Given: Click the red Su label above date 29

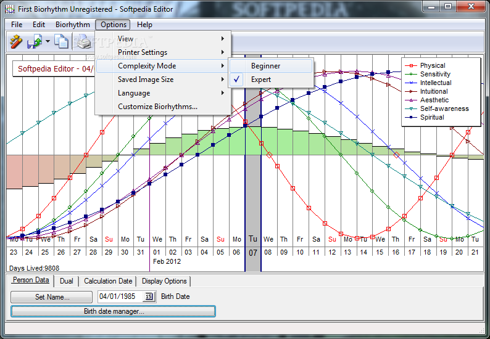Looking at the screenshot, I should click(109, 239).
